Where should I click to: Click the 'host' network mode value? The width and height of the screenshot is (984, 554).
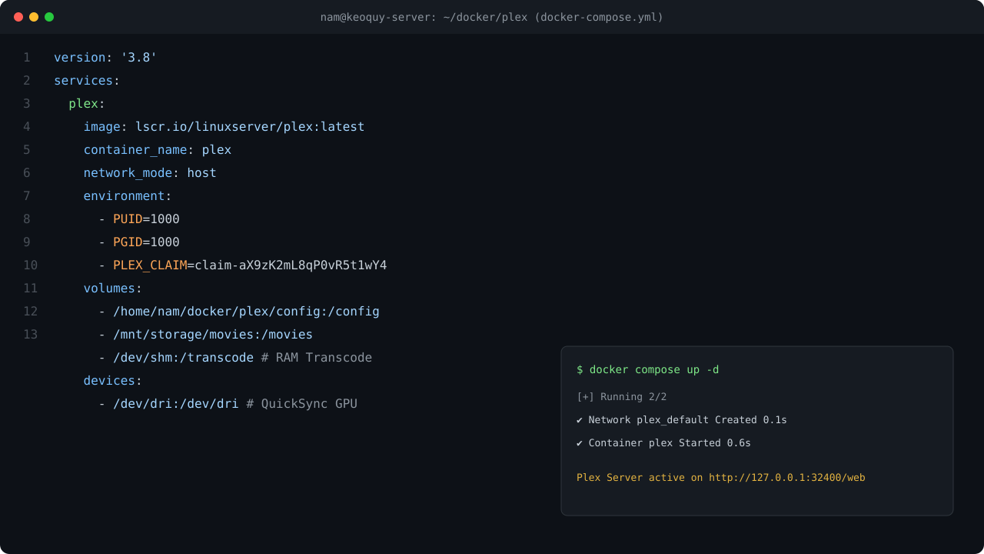click(x=201, y=173)
